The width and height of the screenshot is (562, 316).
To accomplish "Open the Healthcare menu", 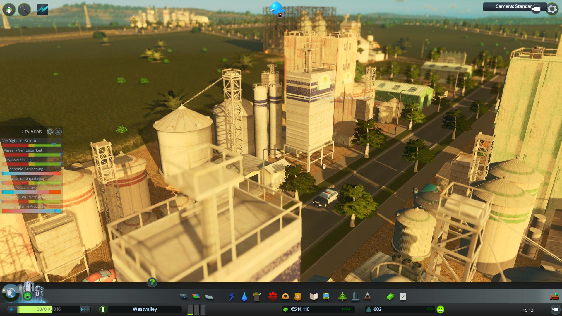I will pyautogui.click(x=273, y=297).
